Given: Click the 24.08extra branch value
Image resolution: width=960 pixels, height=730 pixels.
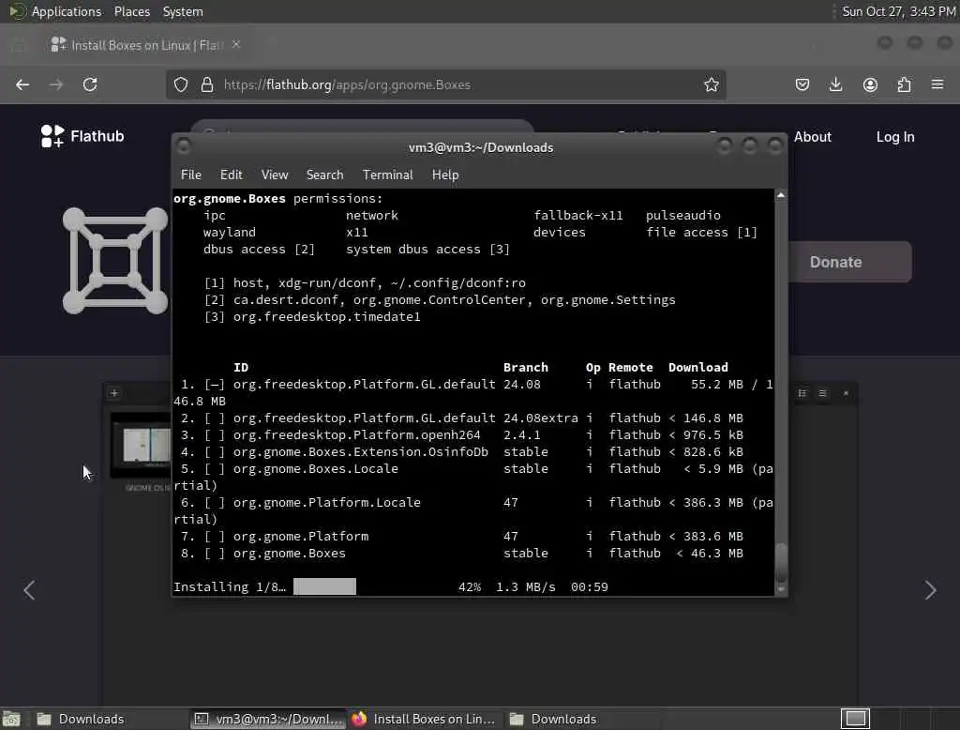Looking at the screenshot, I should pyautogui.click(x=541, y=418).
